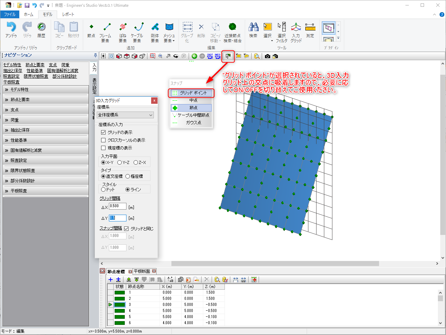Click the horizontal scrollbar under the 3D view
446x335 pixels.
click(x=275, y=263)
